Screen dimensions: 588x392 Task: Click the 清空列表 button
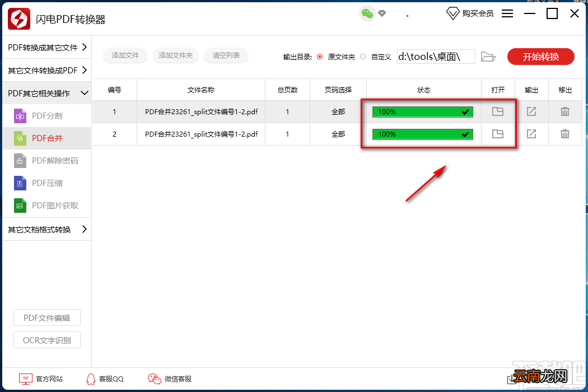[x=226, y=55]
